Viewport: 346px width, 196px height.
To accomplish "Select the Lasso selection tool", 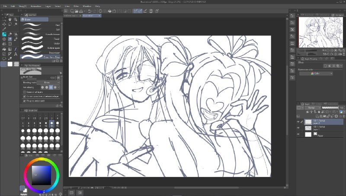I will (x=10, y=24).
